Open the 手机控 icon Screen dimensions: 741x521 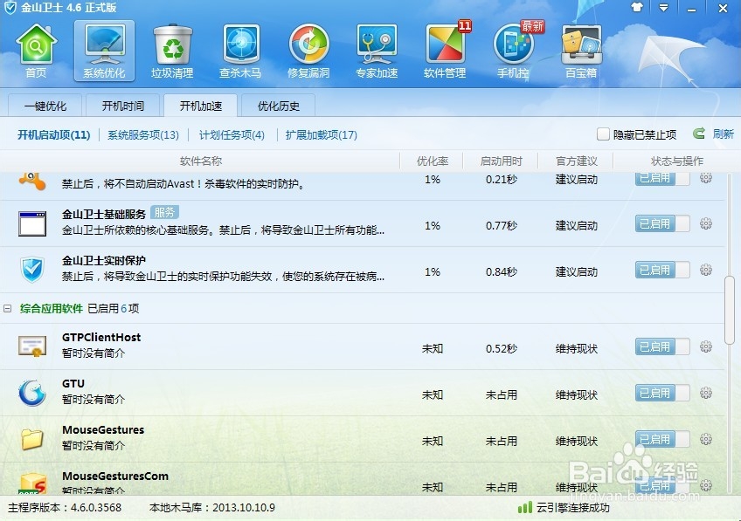[x=513, y=51]
